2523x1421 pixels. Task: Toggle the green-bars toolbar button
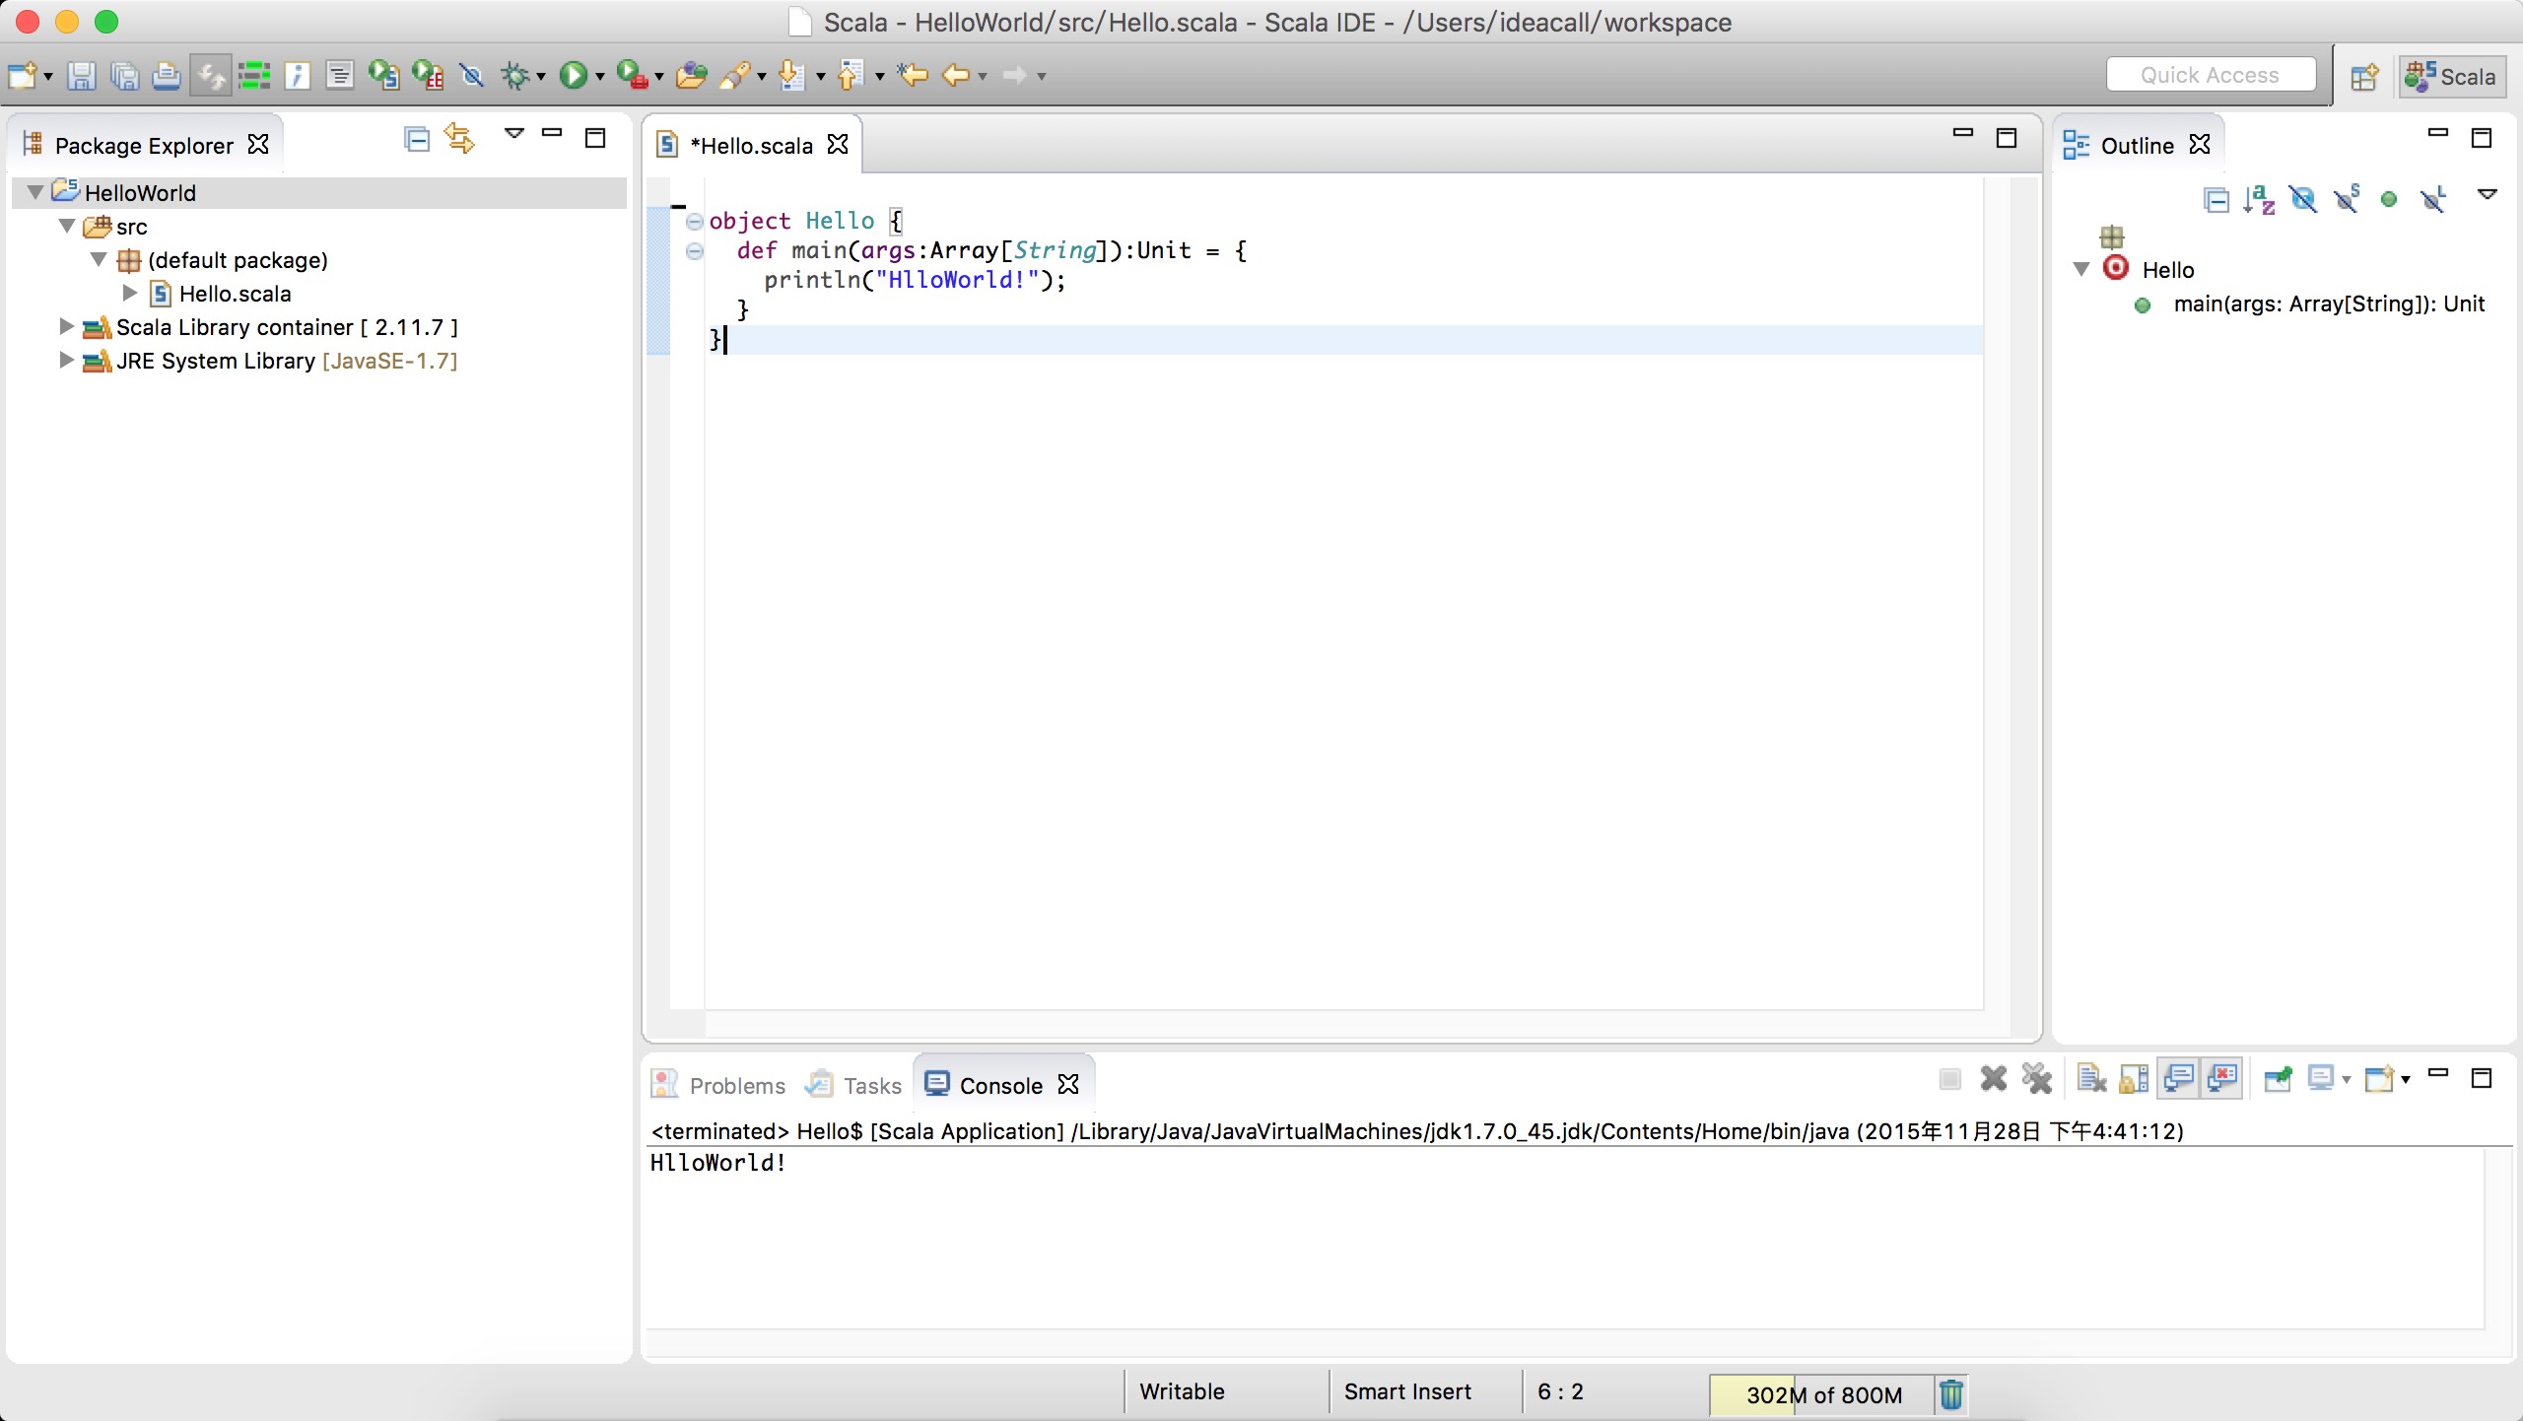[253, 76]
